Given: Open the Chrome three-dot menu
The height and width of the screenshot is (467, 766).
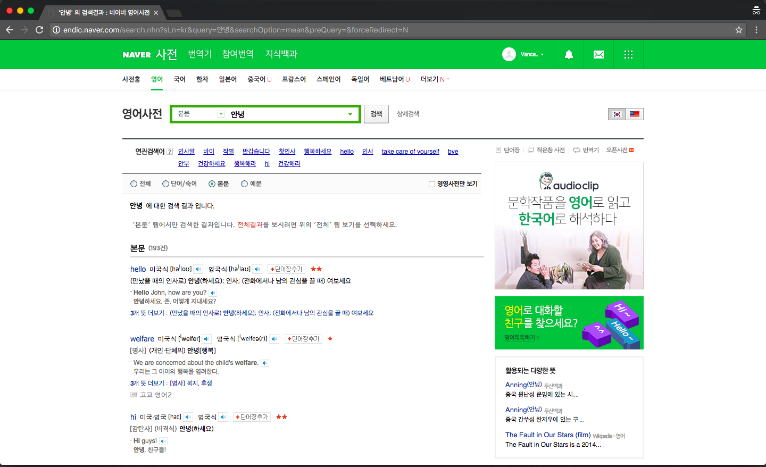Looking at the screenshot, I should pos(756,30).
